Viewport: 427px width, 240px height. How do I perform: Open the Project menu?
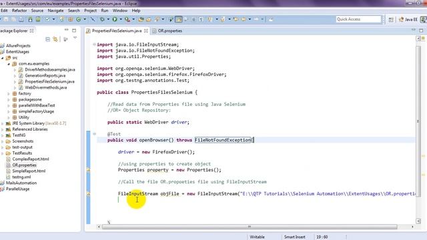point(91,11)
